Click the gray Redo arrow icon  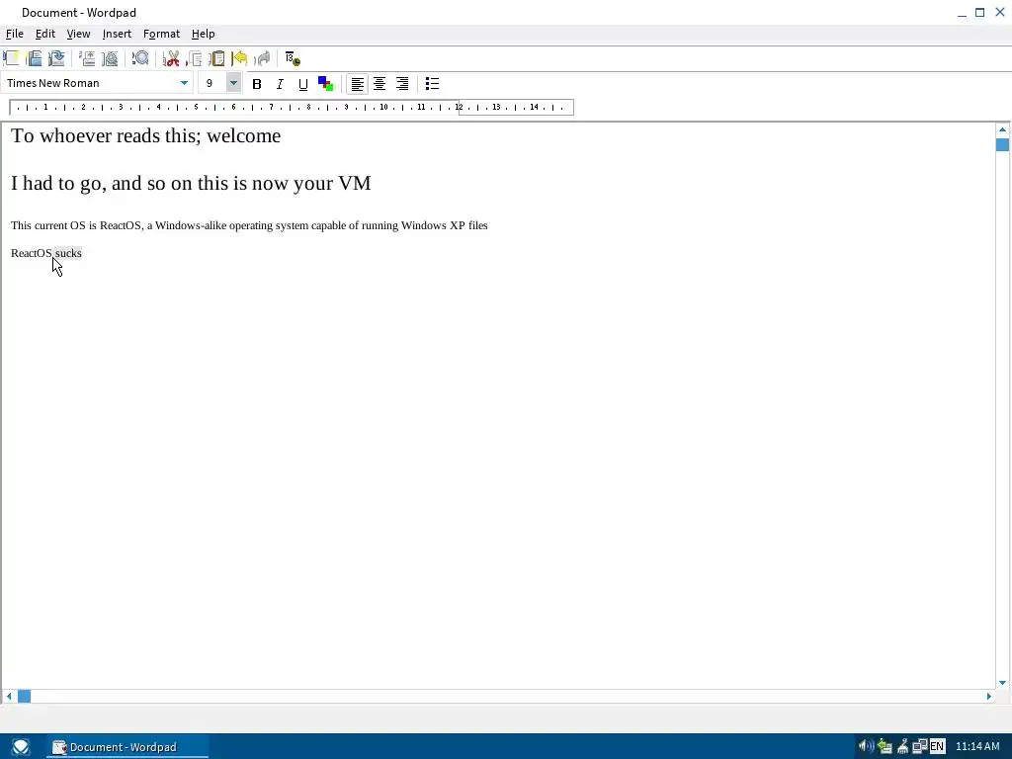tap(262, 58)
